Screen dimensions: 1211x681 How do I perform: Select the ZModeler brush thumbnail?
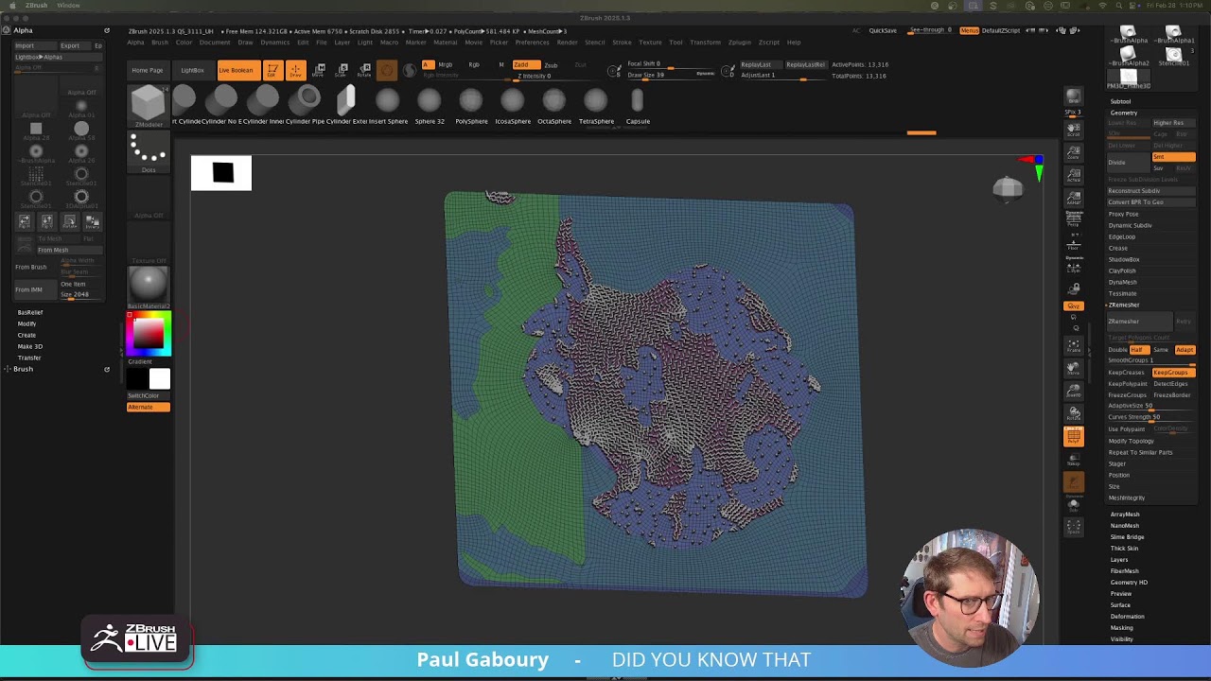coord(149,104)
